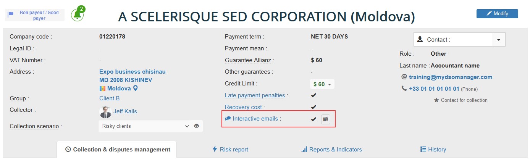Click the Modify button

click(497, 14)
